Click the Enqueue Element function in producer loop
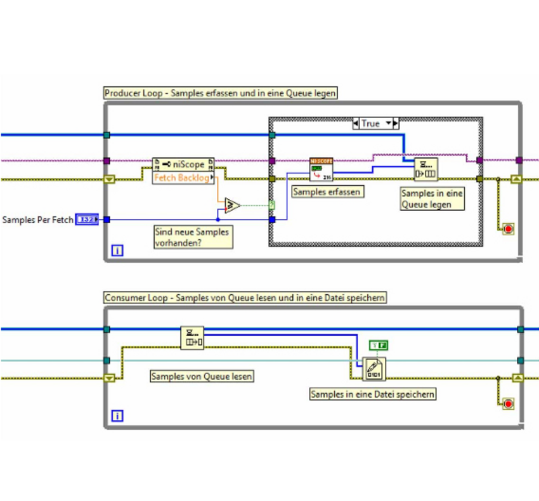 click(425, 169)
